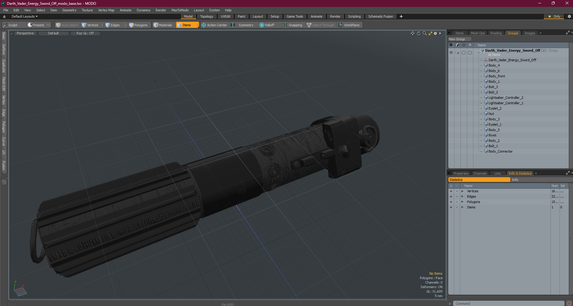Switch to Materials selection mode
This screenshot has width=573, height=306.
(x=163, y=25)
